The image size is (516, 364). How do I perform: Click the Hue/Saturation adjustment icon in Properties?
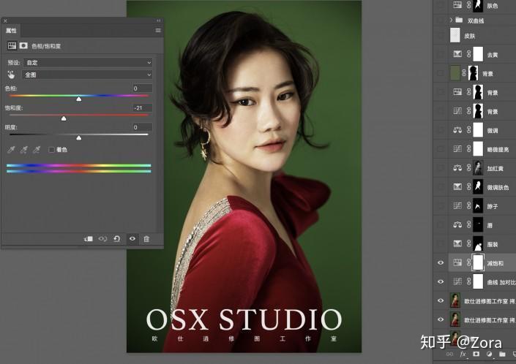tap(12, 45)
